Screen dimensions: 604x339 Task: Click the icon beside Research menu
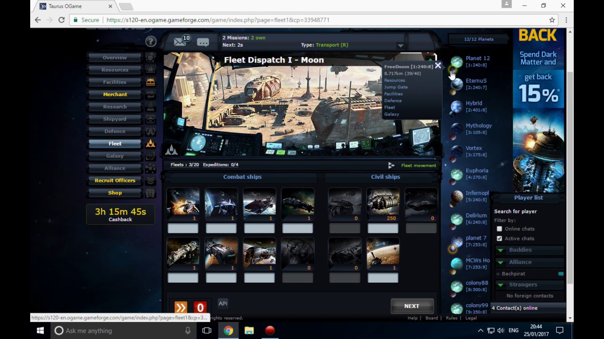tap(150, 107)
